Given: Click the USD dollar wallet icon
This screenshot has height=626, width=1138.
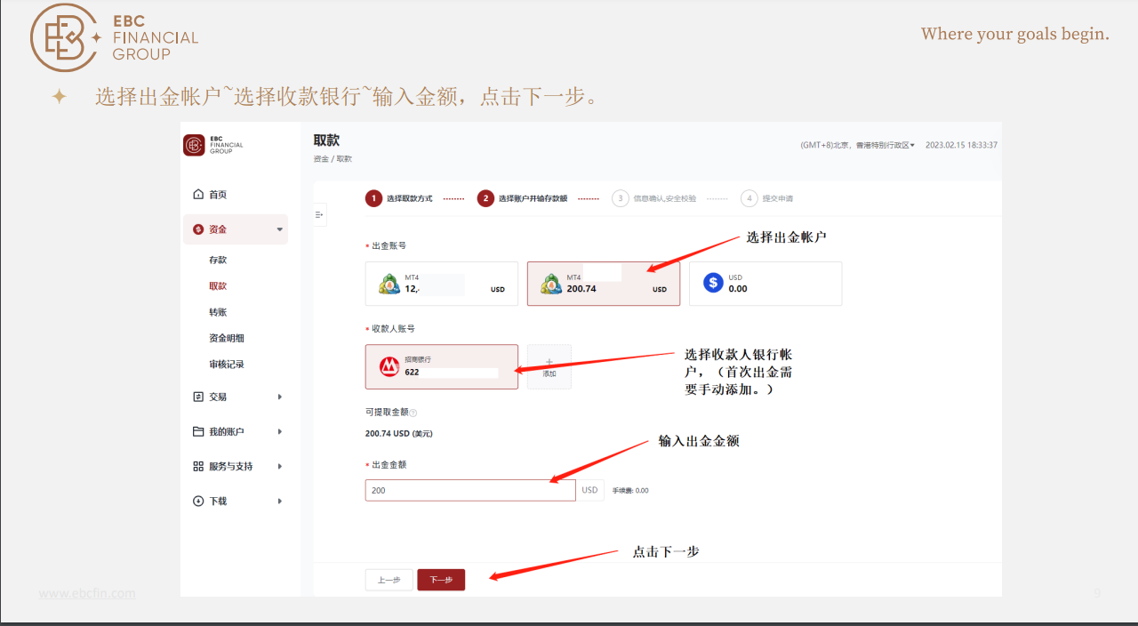Looking at the screenshot, I should (x=711, y=282).
